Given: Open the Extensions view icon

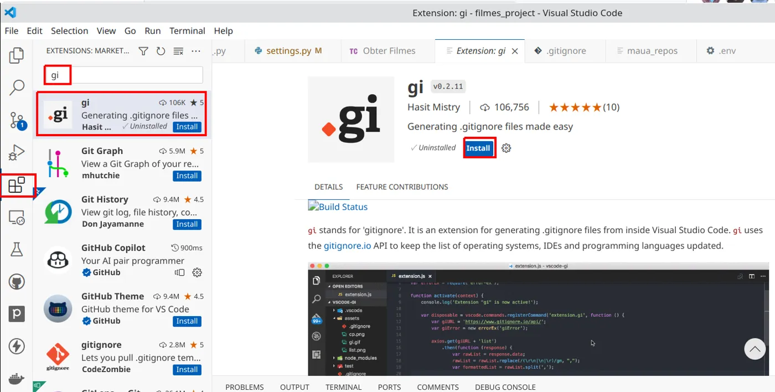Looking at the screenshot, I should (17, 185).
